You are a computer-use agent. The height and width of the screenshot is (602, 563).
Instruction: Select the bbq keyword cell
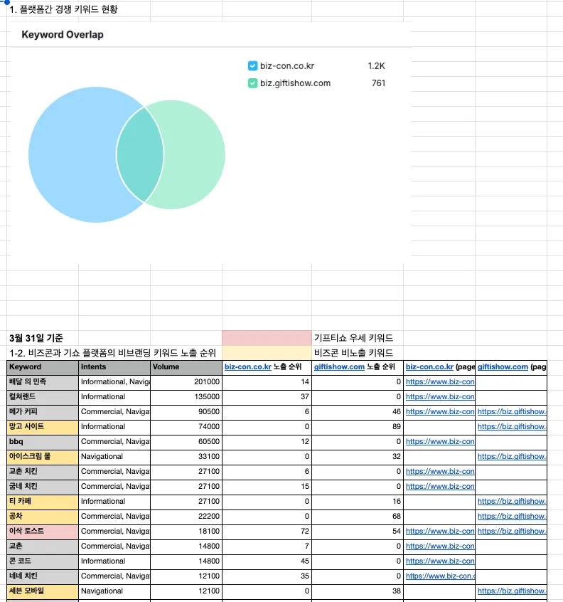[x=43, y=443]
